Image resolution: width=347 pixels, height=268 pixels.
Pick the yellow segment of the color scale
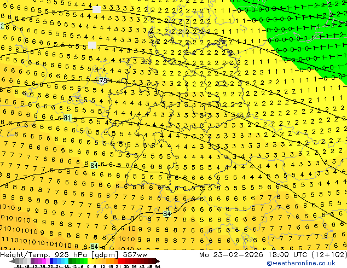[x=89, y=261]
